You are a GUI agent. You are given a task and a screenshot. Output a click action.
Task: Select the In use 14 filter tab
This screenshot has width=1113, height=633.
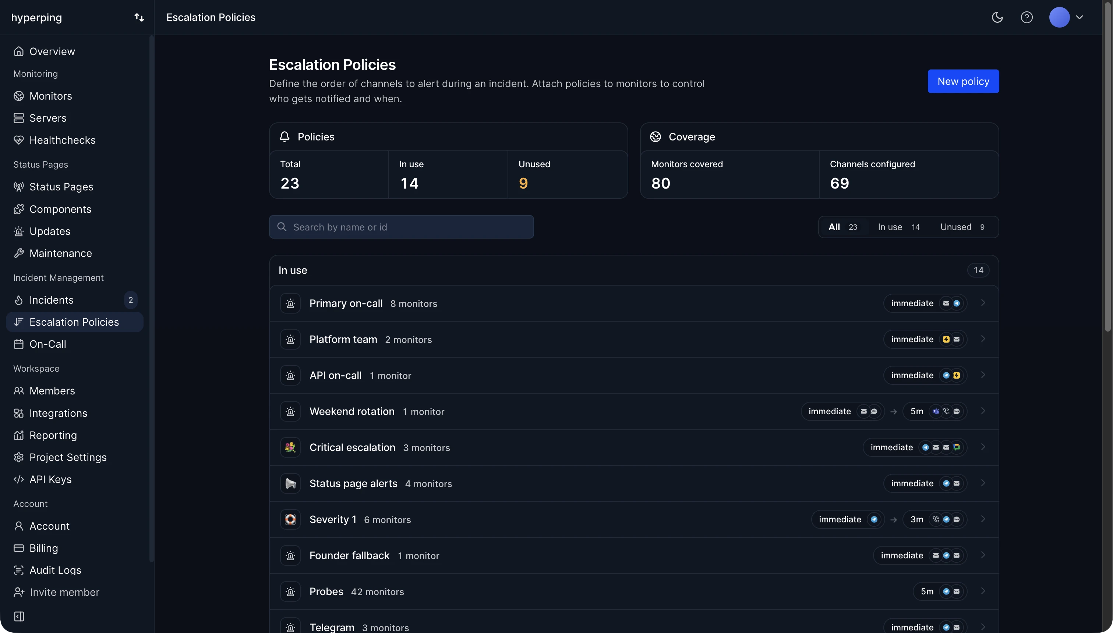[x=898, y=227]
